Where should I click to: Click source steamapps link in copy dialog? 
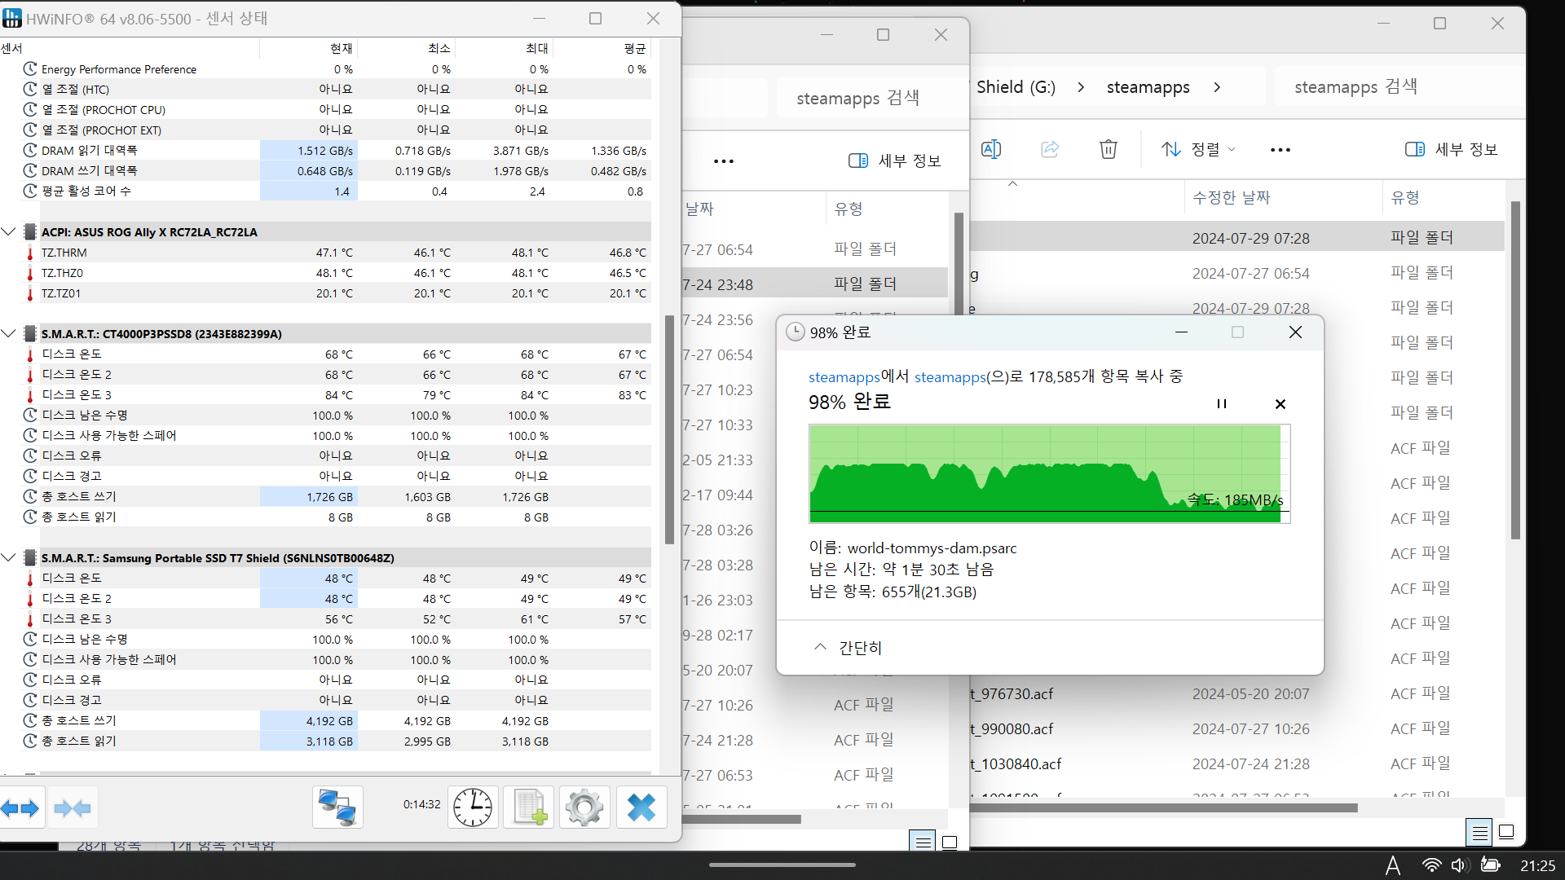click(x=844, y=377)
